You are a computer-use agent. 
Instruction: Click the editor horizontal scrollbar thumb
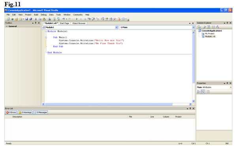[109, 104]
